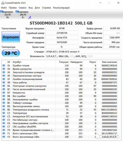Click raw value 000000071FE
Screen dimensions: 123x142
coord(109,83)
